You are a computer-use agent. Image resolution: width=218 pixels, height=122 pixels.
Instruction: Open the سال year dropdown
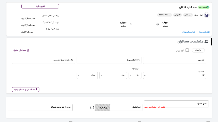[x=87, y=75]
